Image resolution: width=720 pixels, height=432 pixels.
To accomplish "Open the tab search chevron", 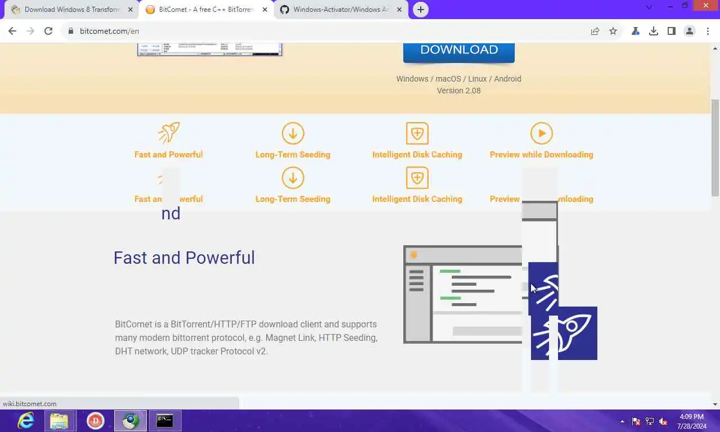I will 649,7.
